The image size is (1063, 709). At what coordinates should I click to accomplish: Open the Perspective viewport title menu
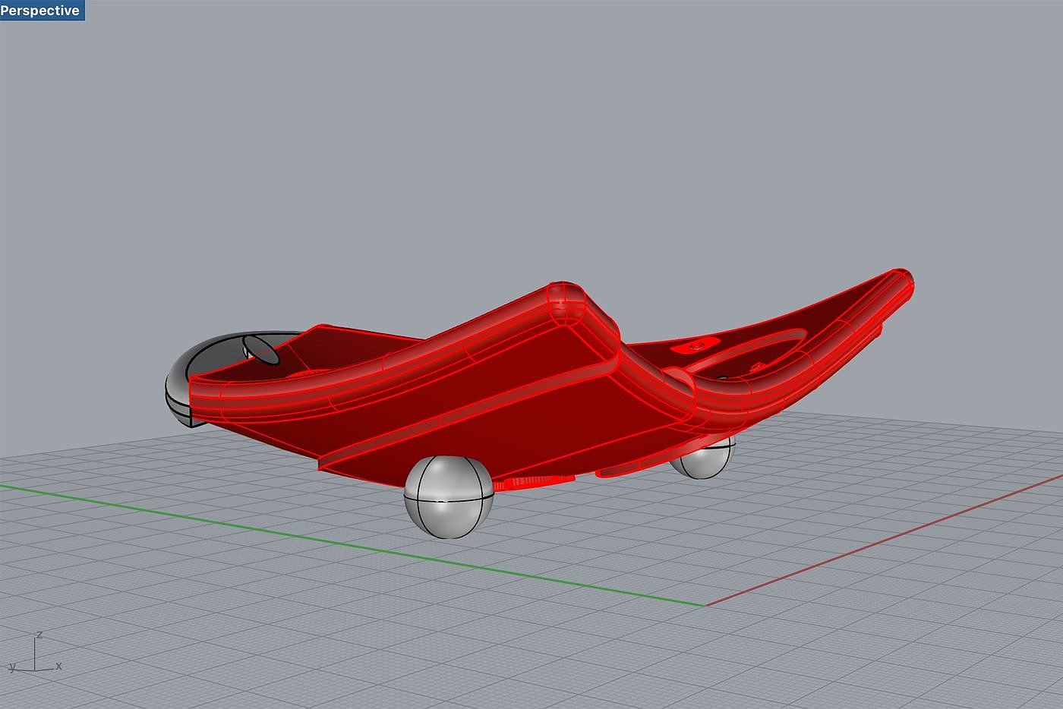tap(41, 10)
